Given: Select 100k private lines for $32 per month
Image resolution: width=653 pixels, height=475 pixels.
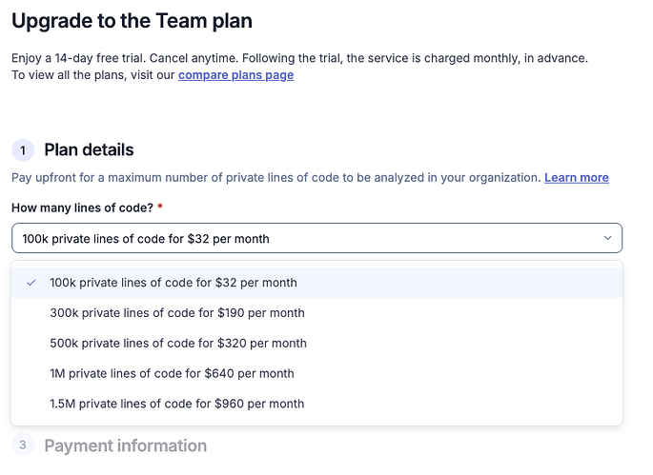Looking at the screenshot, I should [173, 283].
